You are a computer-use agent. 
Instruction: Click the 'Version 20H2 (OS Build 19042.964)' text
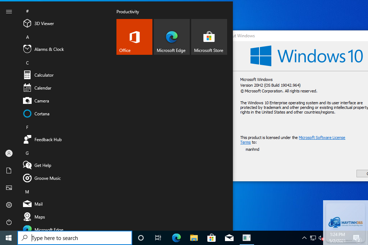pyautogui.click(x=270, y=85)
